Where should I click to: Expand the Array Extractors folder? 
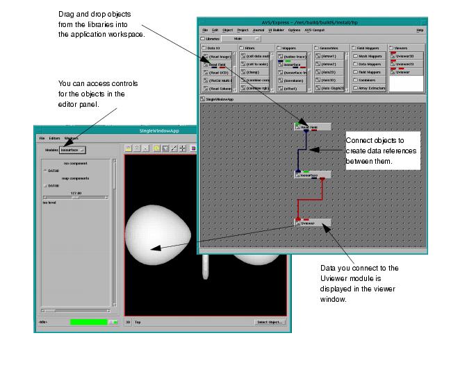pos(369,89)
